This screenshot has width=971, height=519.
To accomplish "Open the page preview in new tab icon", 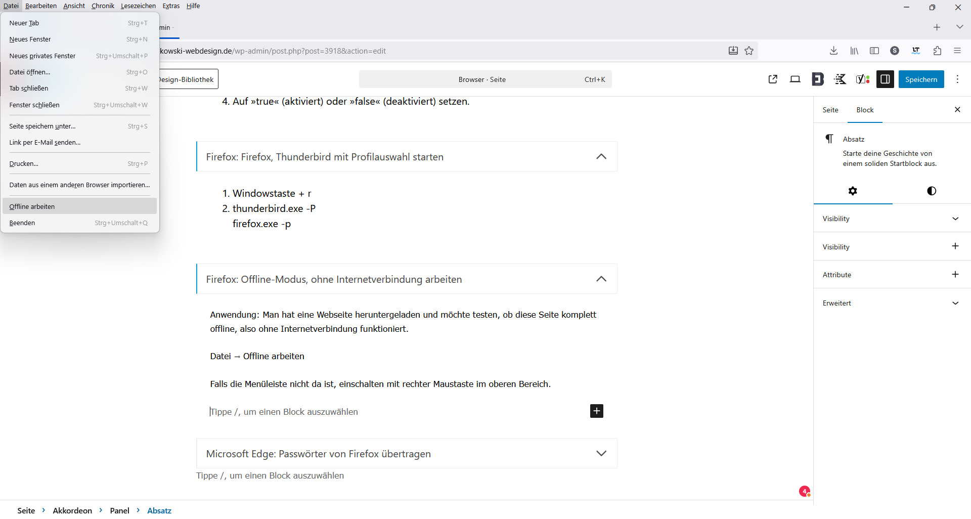I will point(773,79).
